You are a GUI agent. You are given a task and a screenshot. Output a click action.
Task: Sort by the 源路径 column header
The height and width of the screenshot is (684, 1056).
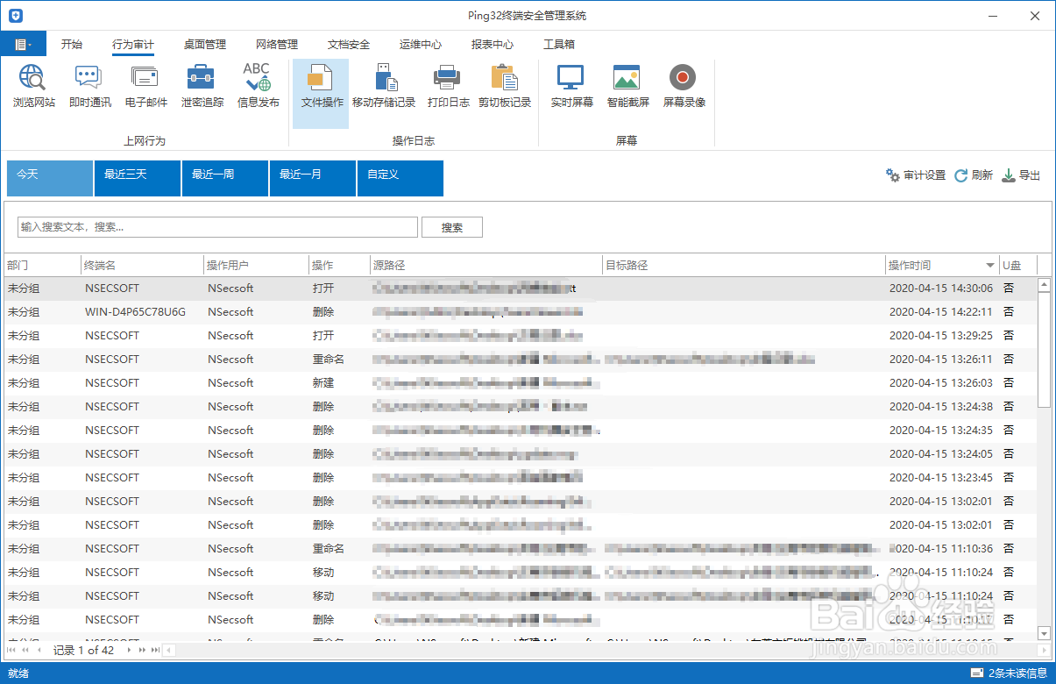pyautogui.click(x=485, y=265)
